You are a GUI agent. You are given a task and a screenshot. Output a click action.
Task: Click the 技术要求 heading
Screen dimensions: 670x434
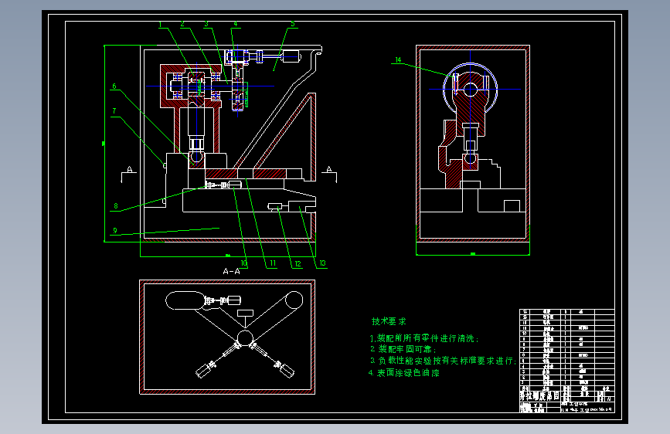pyautogui.click(x=389, y=321)
